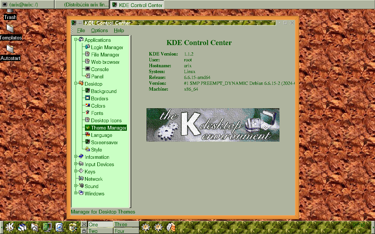
Task: Collapse the Applications tree branch
Action: (76, 39)
